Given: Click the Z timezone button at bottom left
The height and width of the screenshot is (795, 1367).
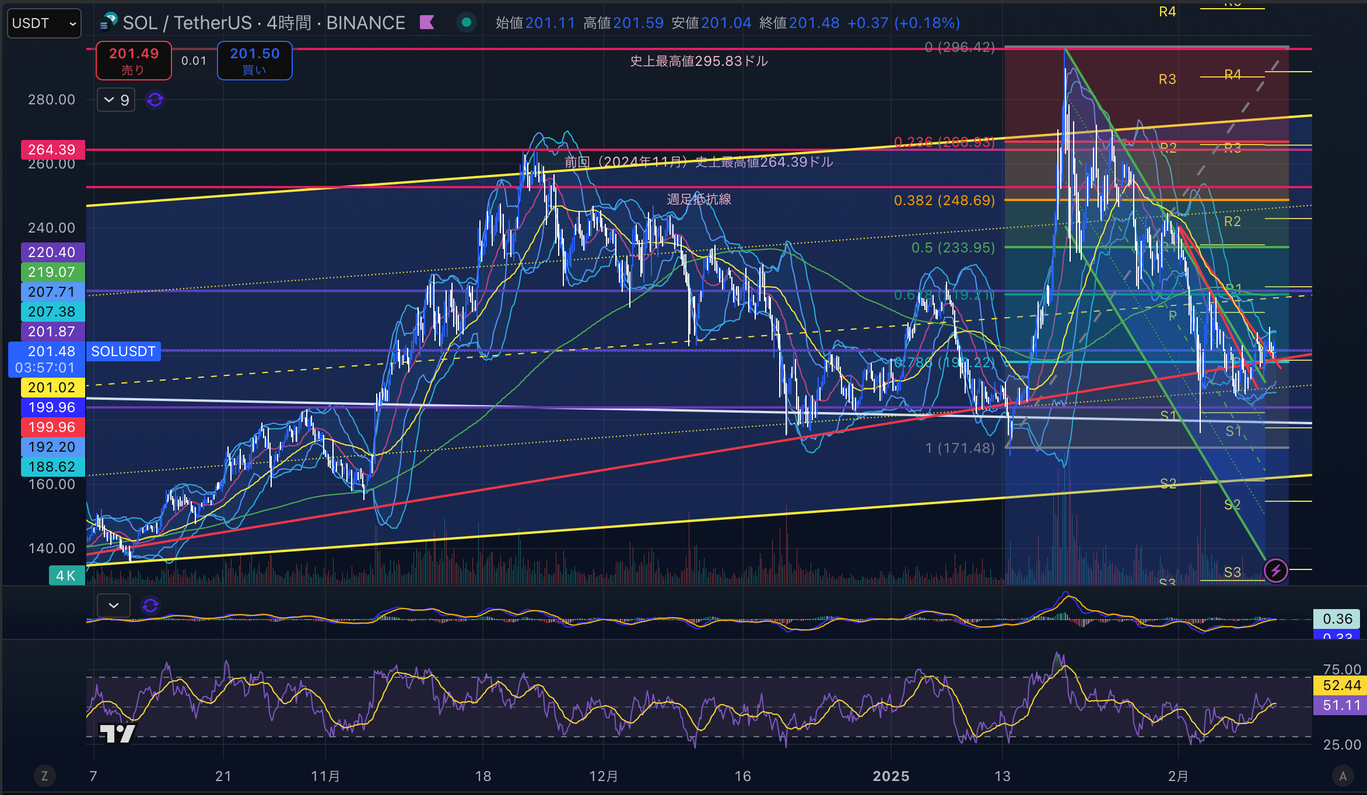Looking at the screenshot, I should pyautogui.click(x=44, y=776).
